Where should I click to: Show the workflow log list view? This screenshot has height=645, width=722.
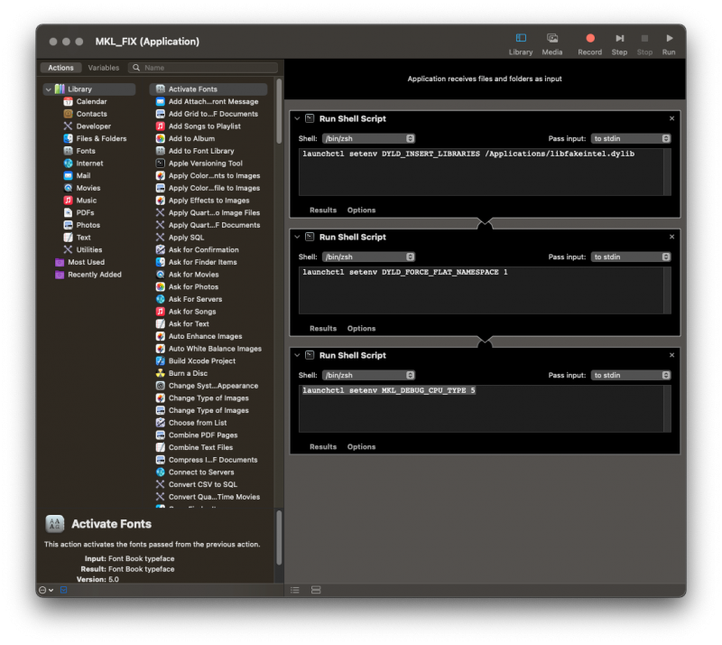click(295, 590)
